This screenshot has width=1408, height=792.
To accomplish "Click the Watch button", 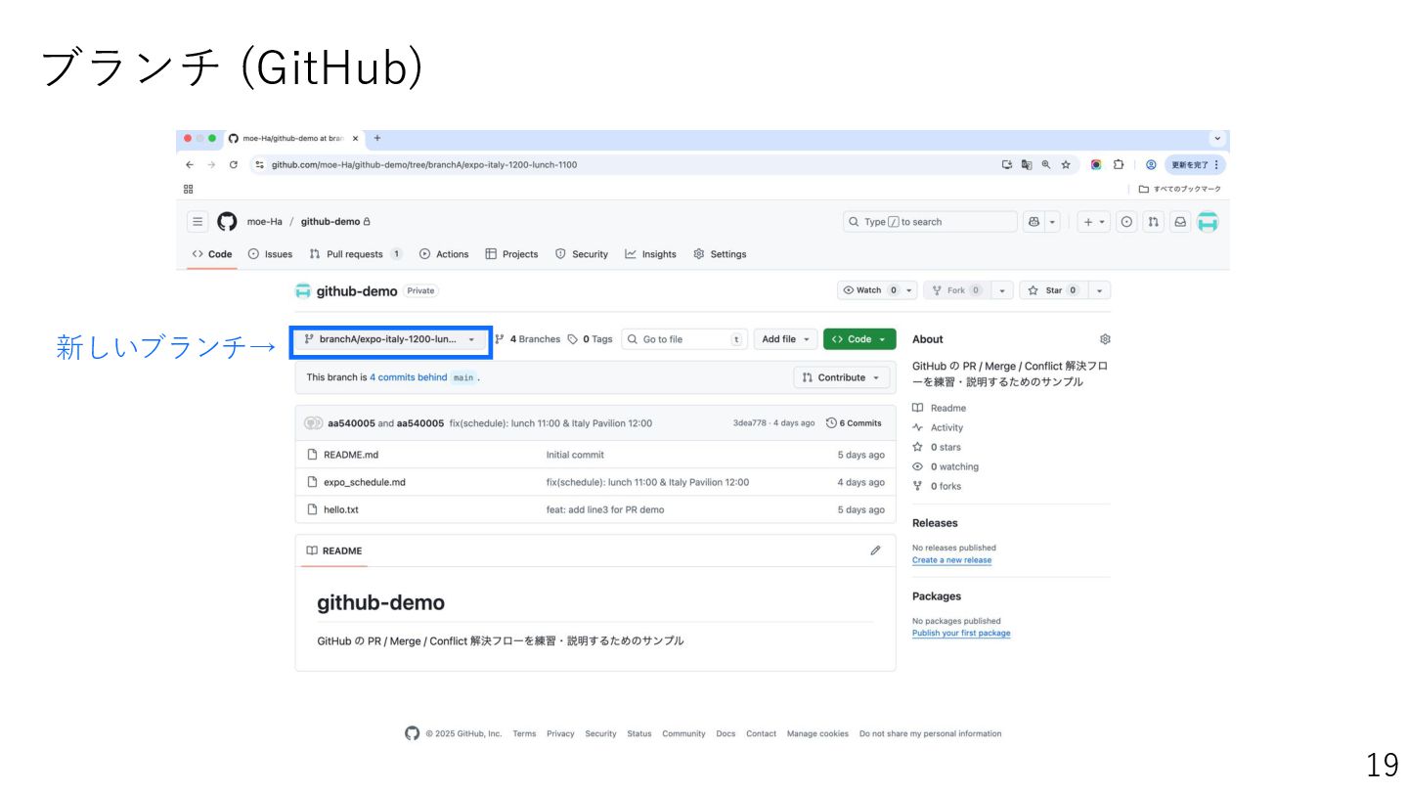I will pyautogui.click(x=869, y=290).
